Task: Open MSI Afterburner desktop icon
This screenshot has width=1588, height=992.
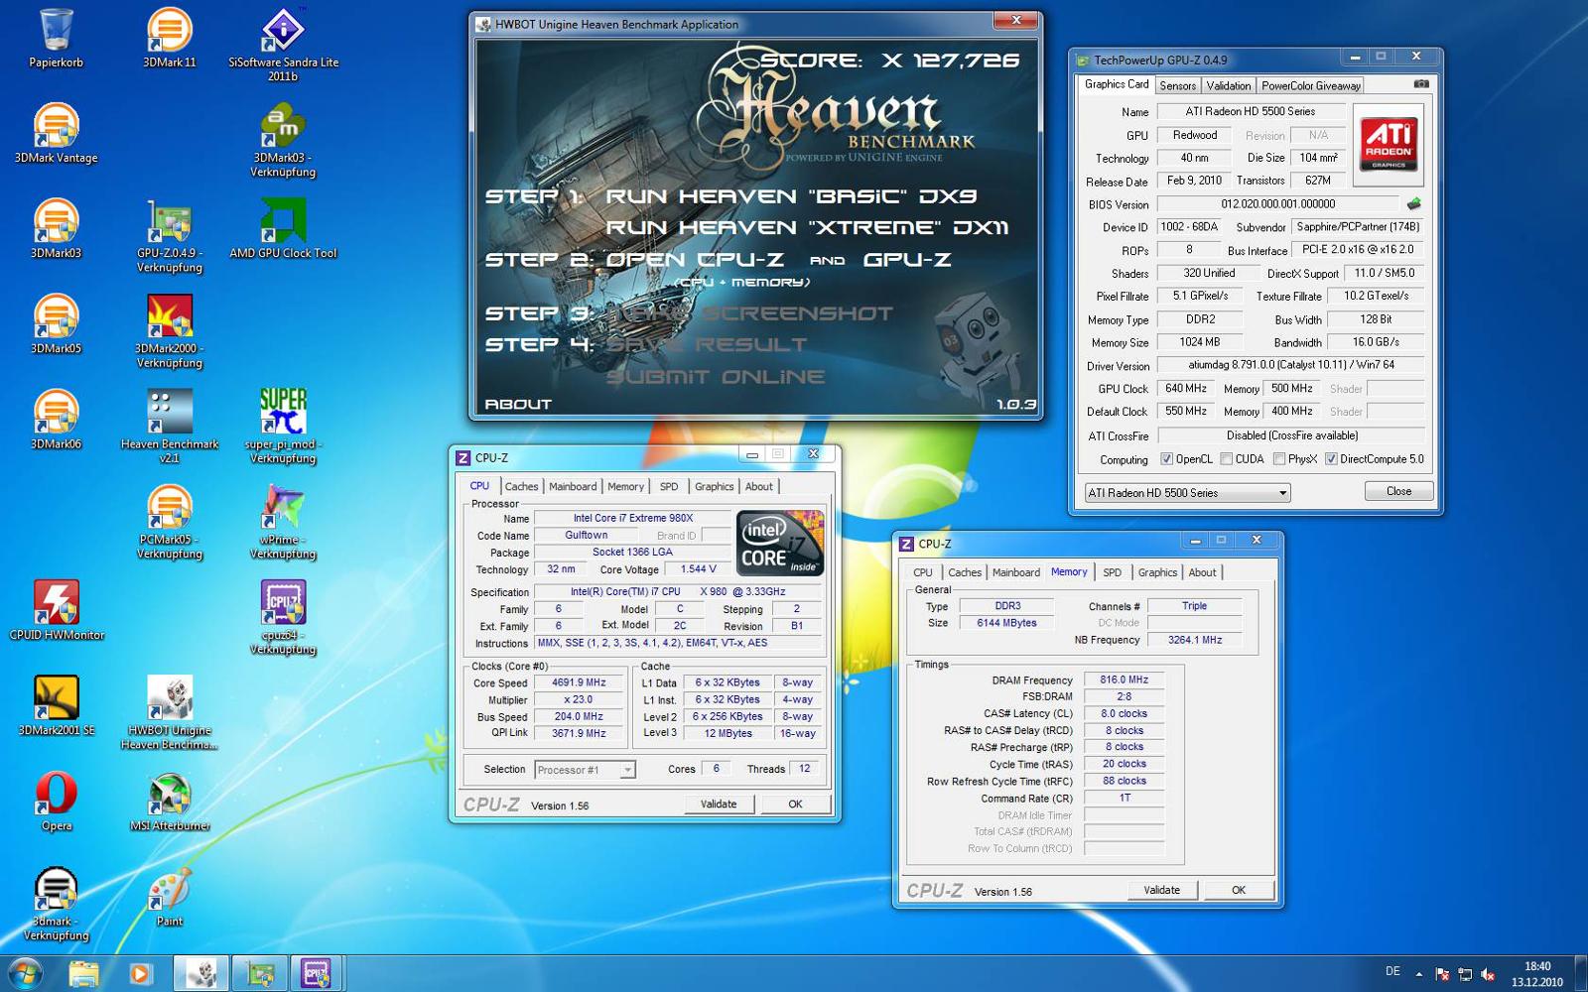Action: point(169,801)
